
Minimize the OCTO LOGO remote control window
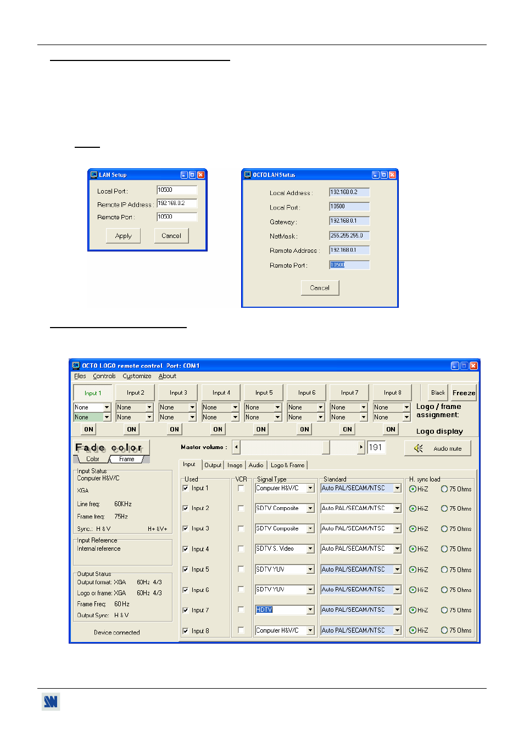[455, 366]
